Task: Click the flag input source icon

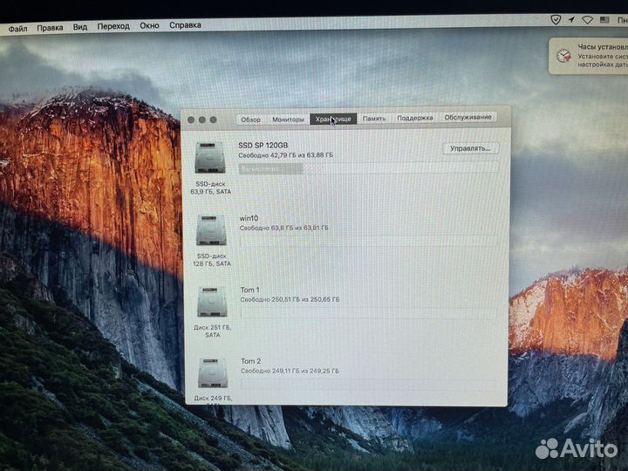Action: tap(604, 19)
